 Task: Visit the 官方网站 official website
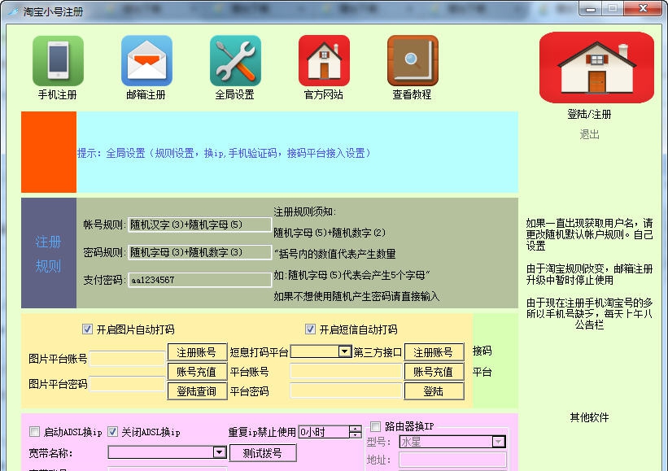[x=322, y=61]
